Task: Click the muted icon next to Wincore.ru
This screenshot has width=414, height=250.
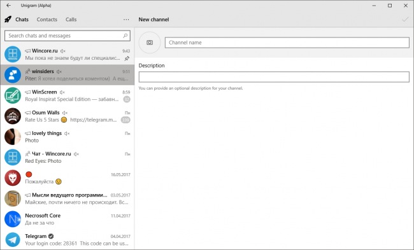Action: (x=63, y=51)
